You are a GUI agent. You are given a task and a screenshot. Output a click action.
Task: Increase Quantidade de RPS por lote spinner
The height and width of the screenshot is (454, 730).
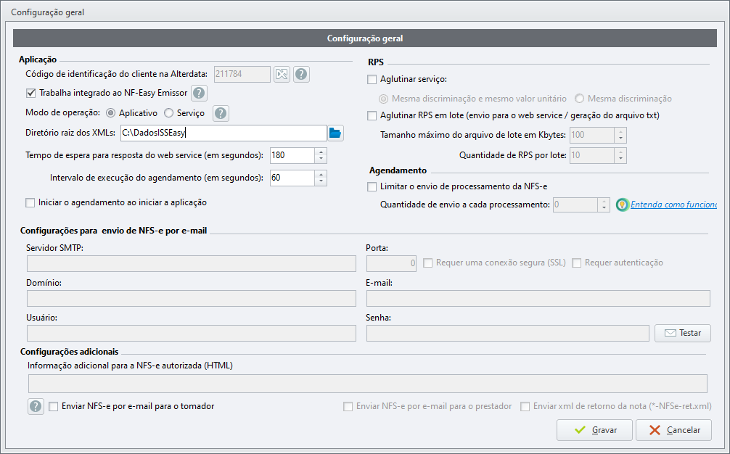pyautogui.click(x=620, y=152)
